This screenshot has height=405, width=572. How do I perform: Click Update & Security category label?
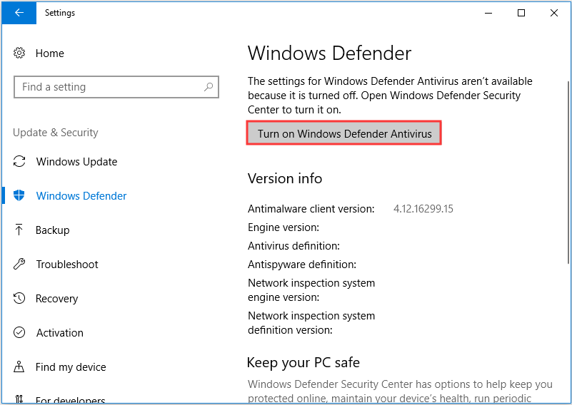coord(56,133)
